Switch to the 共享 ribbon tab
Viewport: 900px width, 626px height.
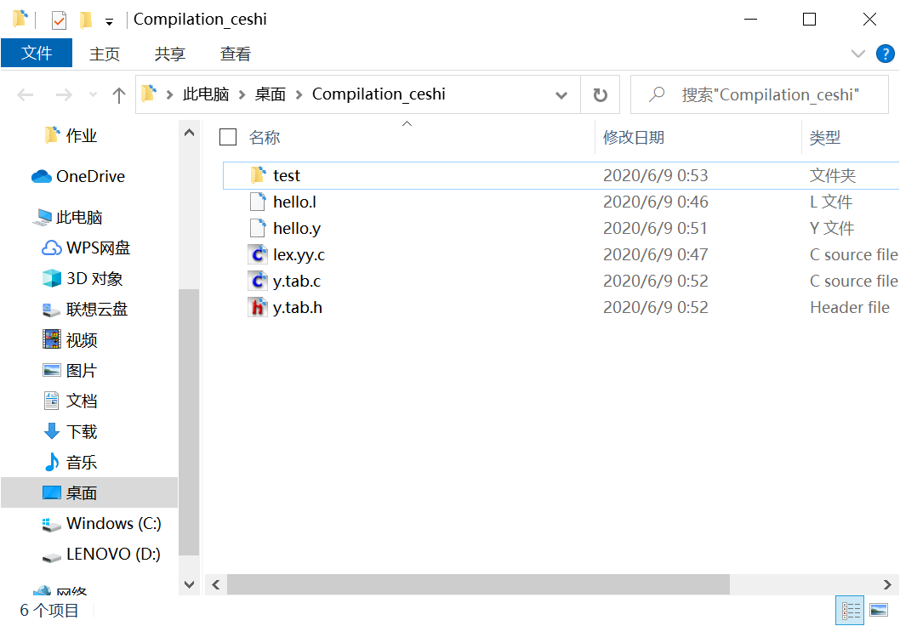(x=170, y=54)
